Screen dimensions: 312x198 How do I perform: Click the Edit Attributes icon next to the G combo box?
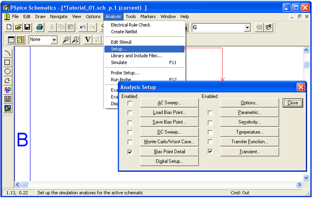pyautogui.click(x=259, y=27)
